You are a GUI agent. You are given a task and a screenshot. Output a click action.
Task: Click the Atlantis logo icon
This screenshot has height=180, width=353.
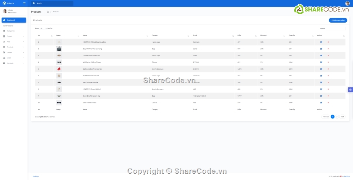(x=4, y=3)
